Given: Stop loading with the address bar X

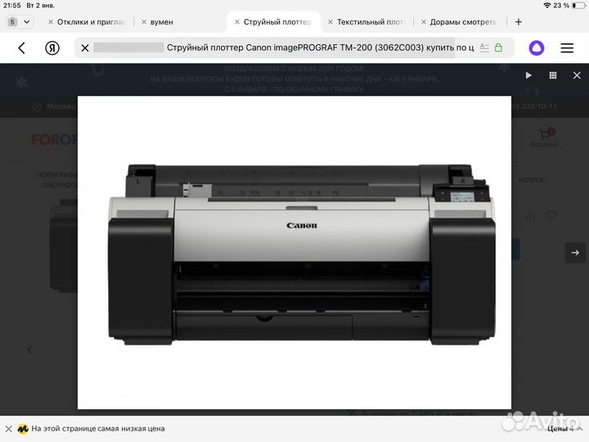Looking at the screenshot, I should tap(85, 47).
